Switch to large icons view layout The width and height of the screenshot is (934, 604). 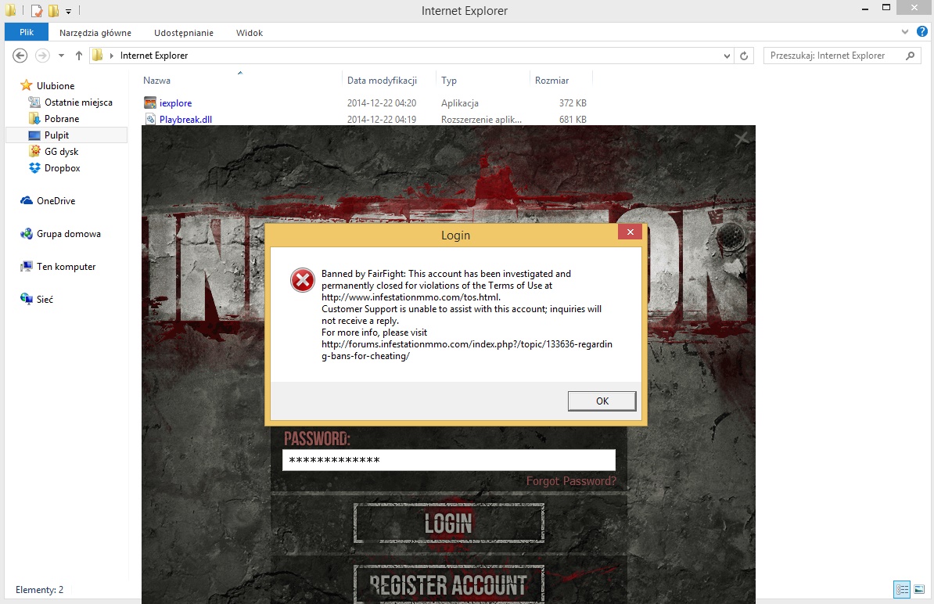click(x=919, y=589)
